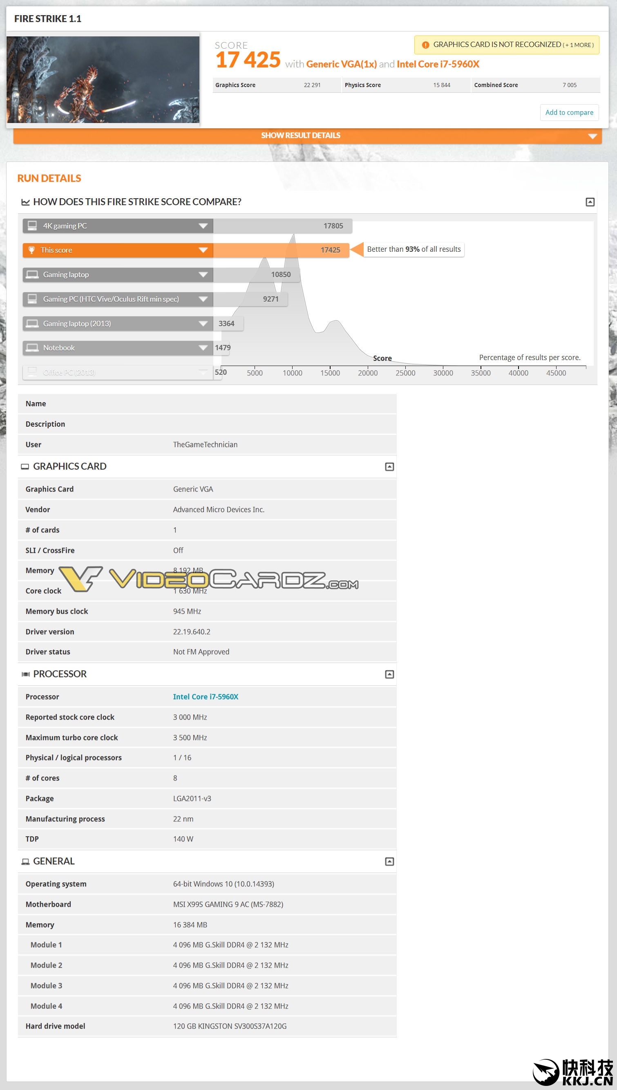Open the Intel Core i7-5960X processor link
This screenshot has height=1090, width=617.
[206, 697]
